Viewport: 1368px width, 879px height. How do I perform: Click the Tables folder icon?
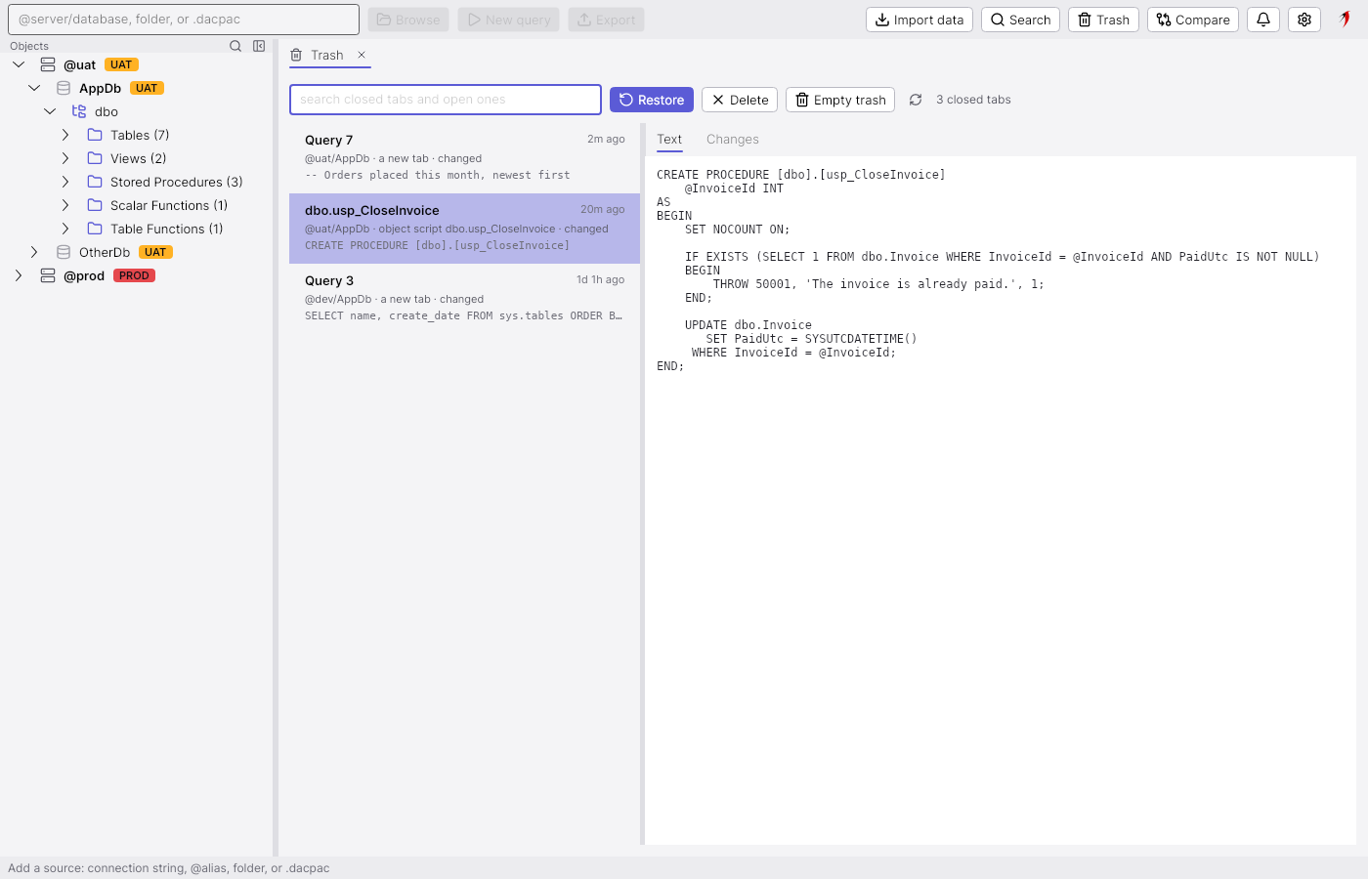point(95,135)
